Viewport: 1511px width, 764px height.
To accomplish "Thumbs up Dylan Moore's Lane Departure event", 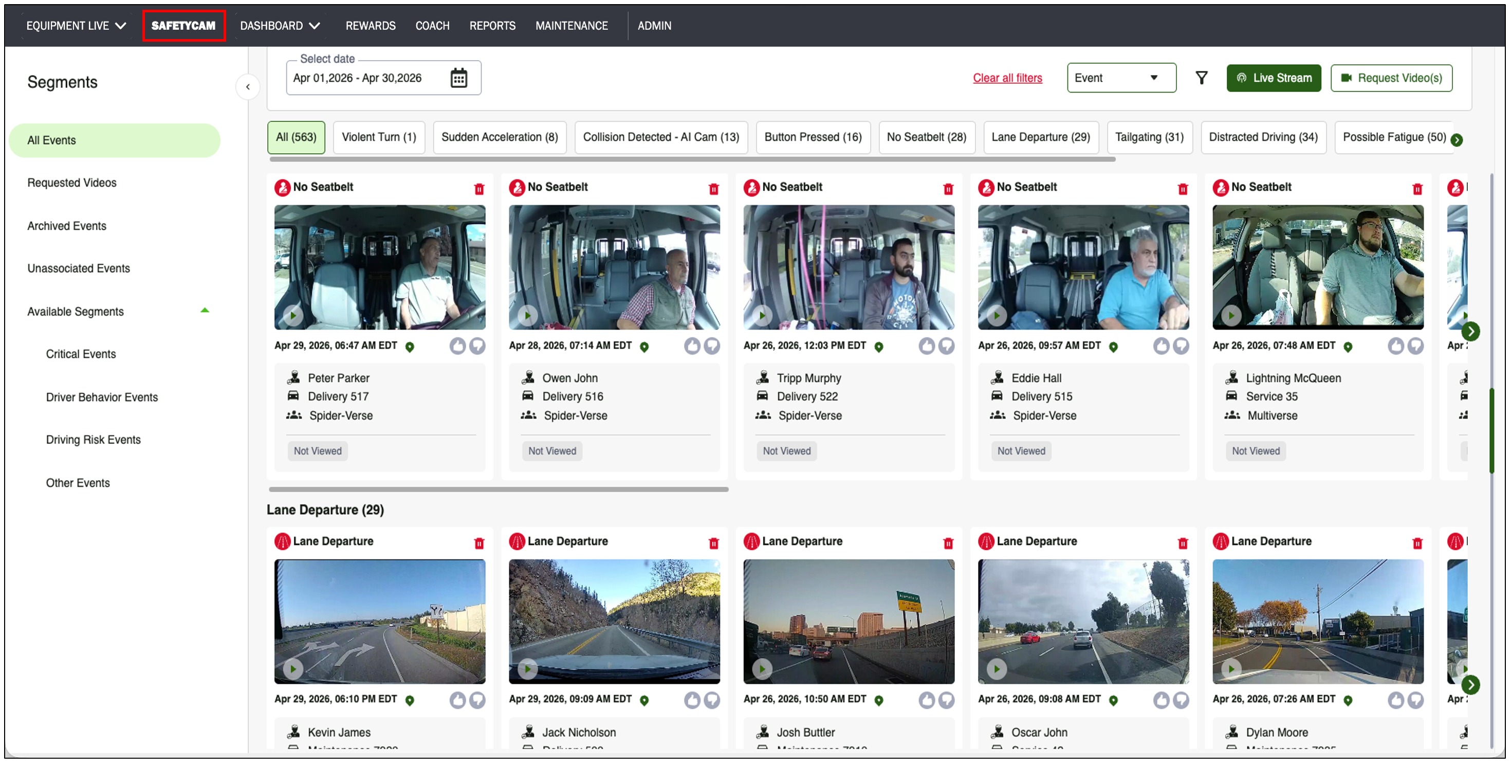I will pyautogui.click(x=1396, y=700).
